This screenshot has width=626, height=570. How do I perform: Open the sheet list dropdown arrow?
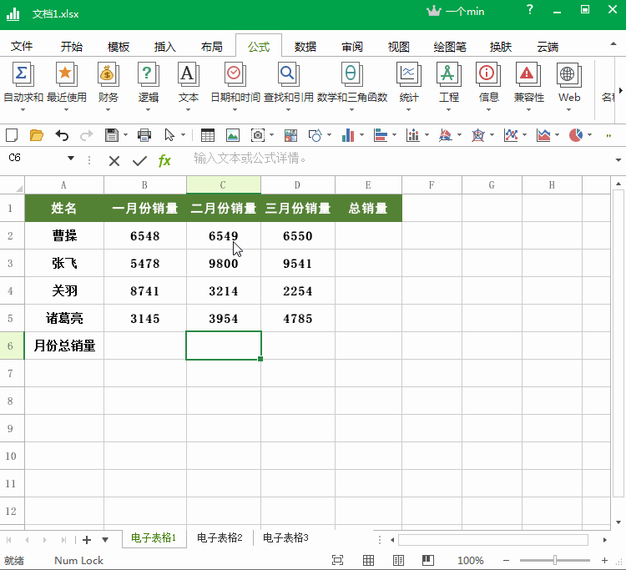coord(105,540)
